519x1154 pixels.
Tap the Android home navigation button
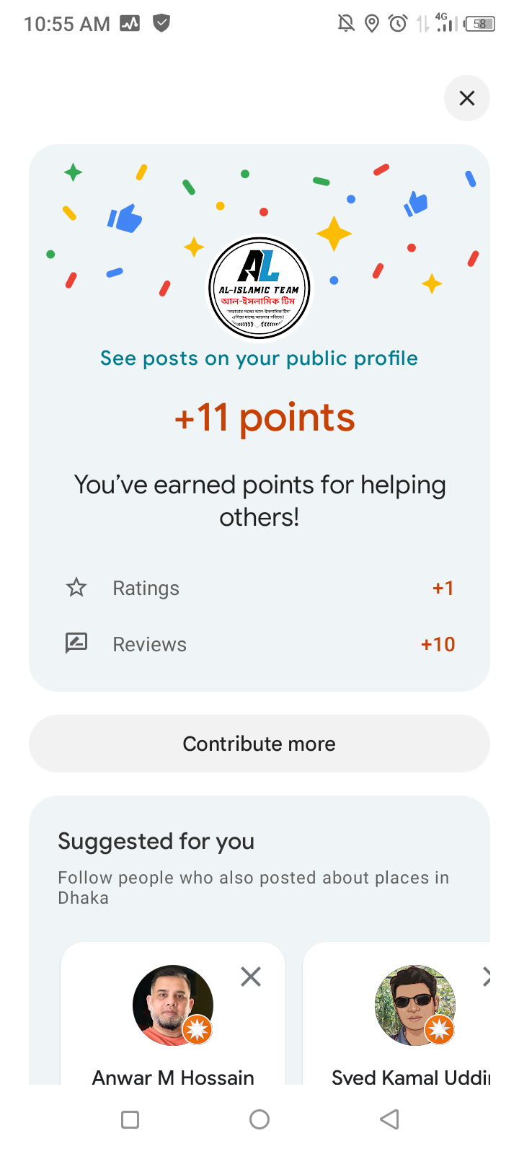[x=259, y=1119]
